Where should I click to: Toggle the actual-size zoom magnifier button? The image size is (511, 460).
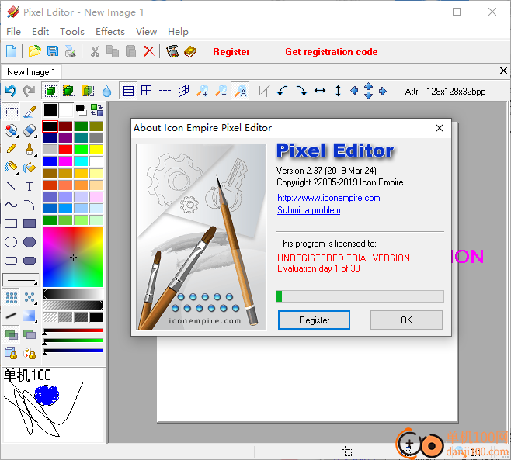pos(241,92)
